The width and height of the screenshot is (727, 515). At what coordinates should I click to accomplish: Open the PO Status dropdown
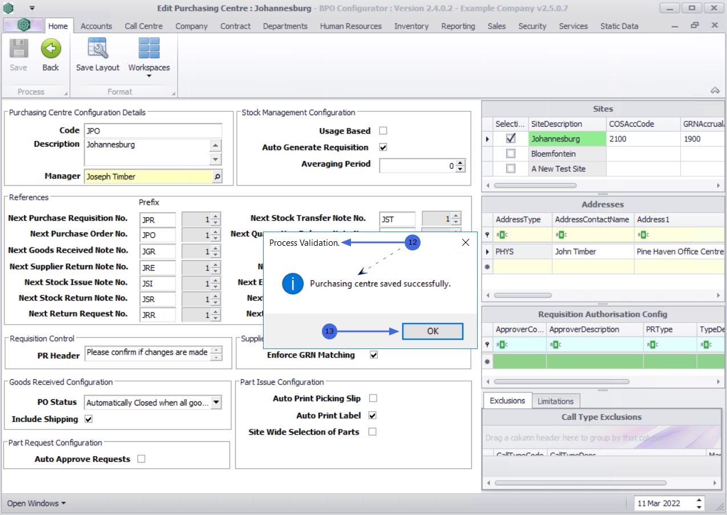pyautogui.click(x=216, y=403)
